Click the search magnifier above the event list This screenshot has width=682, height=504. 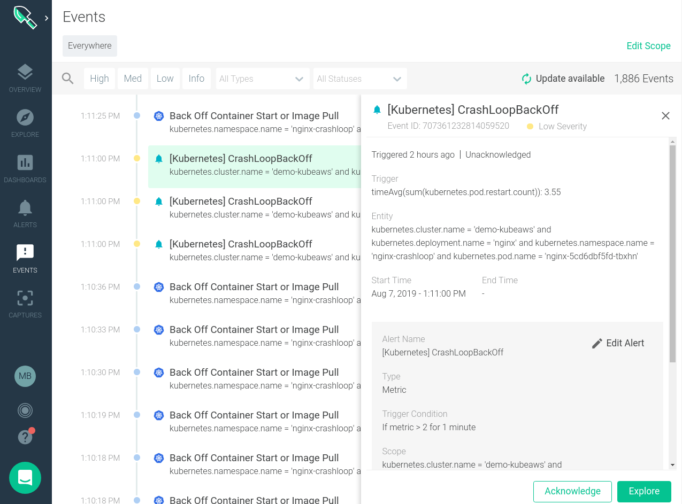coord(67,78)
